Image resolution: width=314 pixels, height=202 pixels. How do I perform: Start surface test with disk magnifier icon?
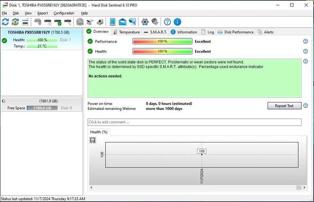click(x=68, y=22)
